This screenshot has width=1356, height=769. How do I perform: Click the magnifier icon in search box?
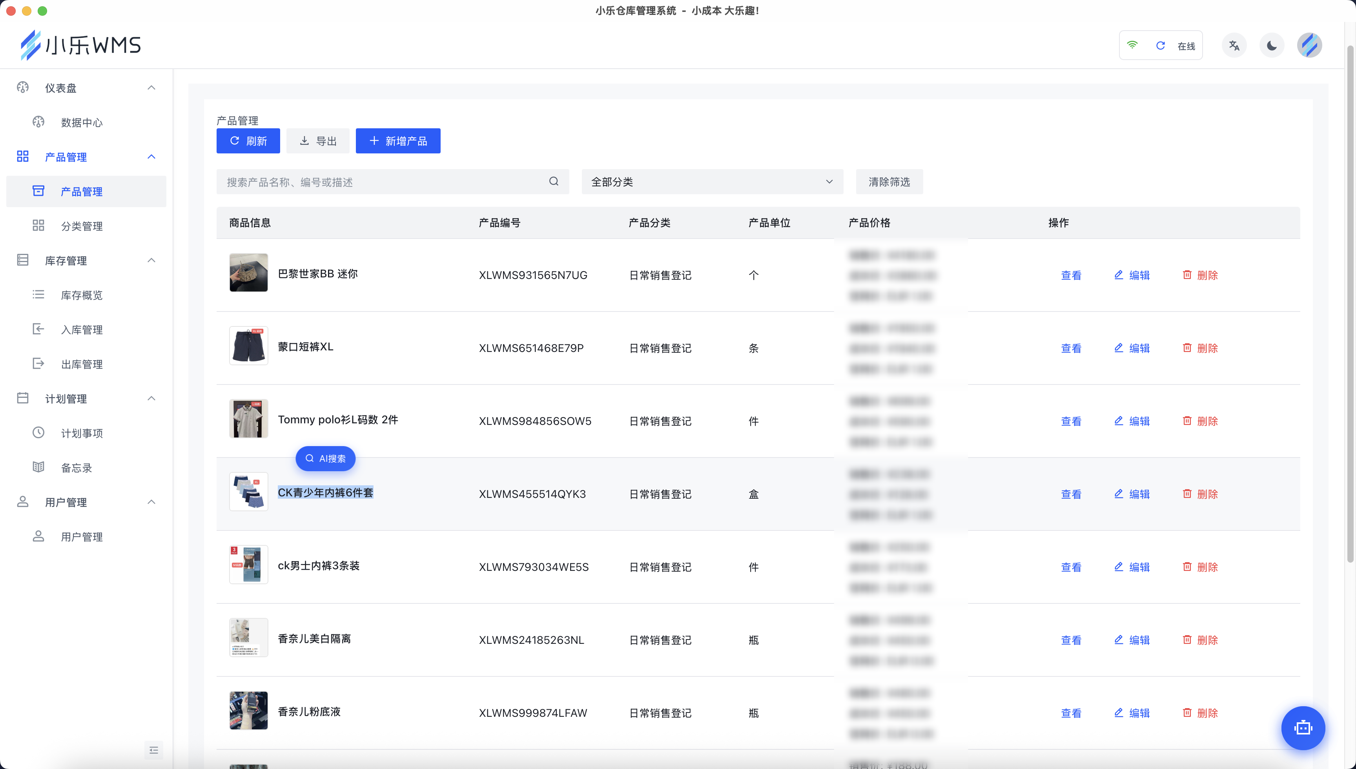pos(553,182)
